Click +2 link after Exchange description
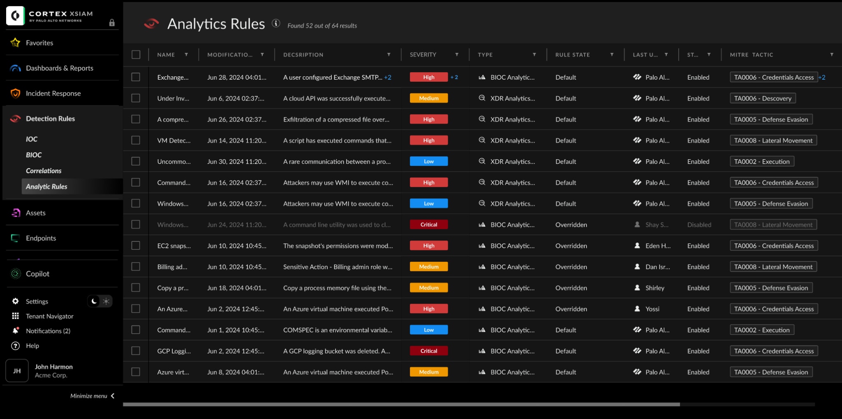This screenshot has height=419, width=842. click(388, 77)
